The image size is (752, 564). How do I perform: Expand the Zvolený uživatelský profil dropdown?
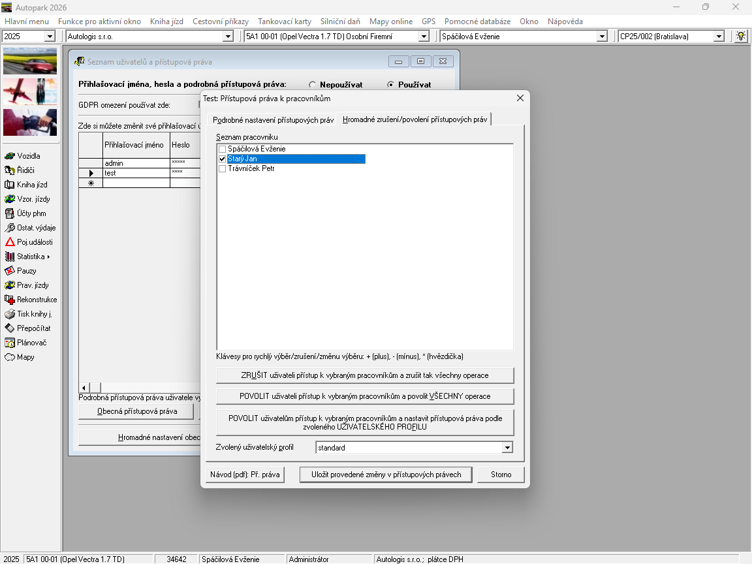pos(507,448)
